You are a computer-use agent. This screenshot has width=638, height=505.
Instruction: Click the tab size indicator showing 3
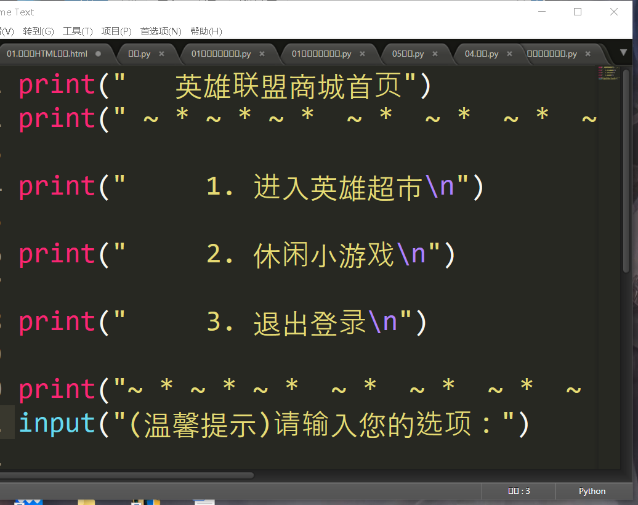(x=519, y=491)
